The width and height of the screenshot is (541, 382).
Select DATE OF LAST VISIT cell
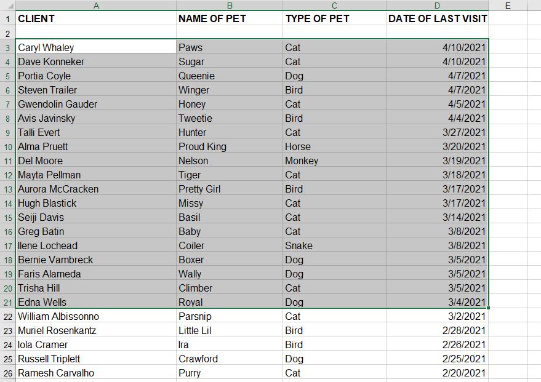[437, 18]
